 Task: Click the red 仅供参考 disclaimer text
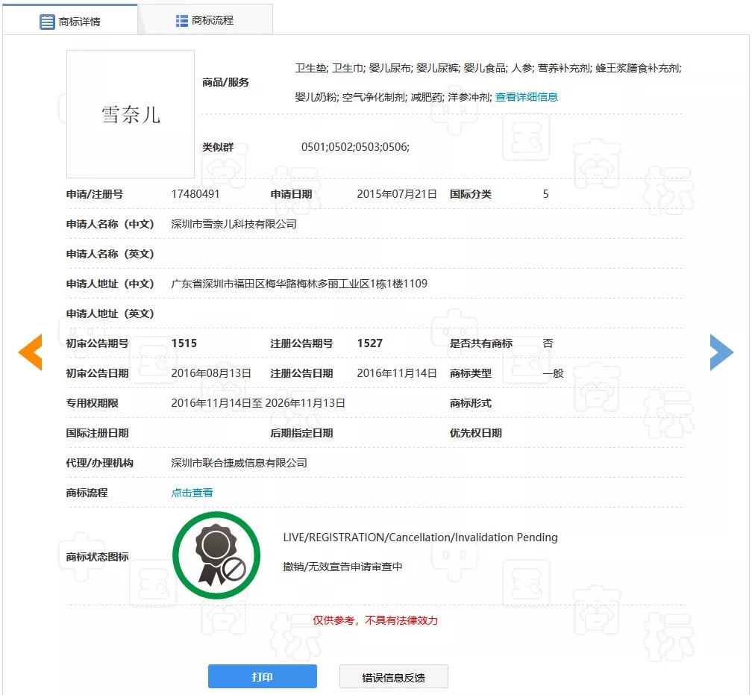click(375, 620)
